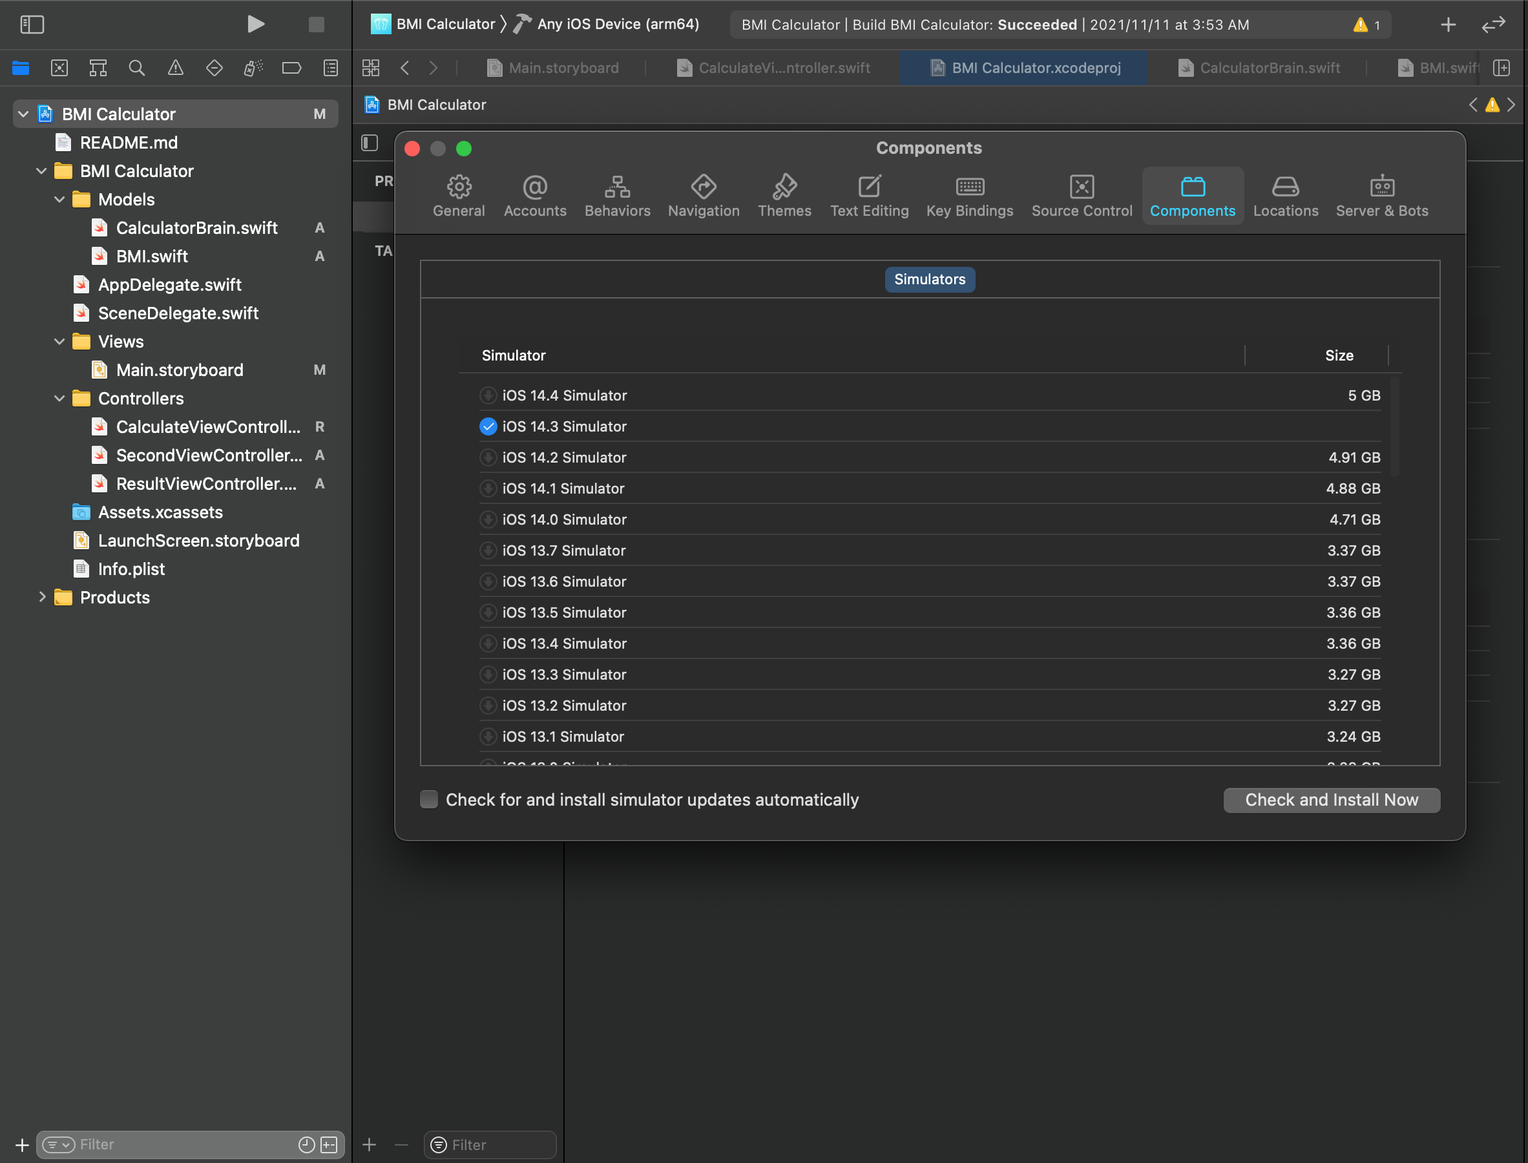Viewport: 1528px width, 1163px height.
Task: Click the Simulators segment button
Action: click(929, 279)
